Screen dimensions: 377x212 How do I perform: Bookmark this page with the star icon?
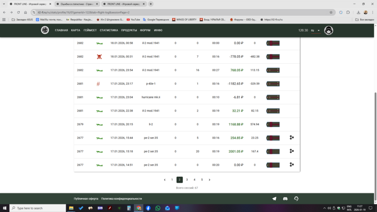331,12
